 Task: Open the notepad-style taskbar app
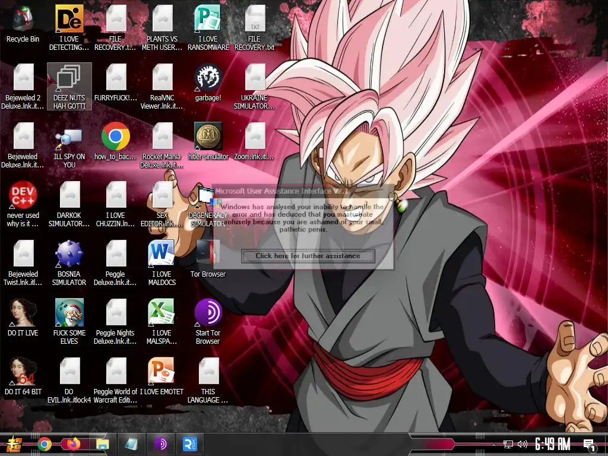tap(131, 444)
